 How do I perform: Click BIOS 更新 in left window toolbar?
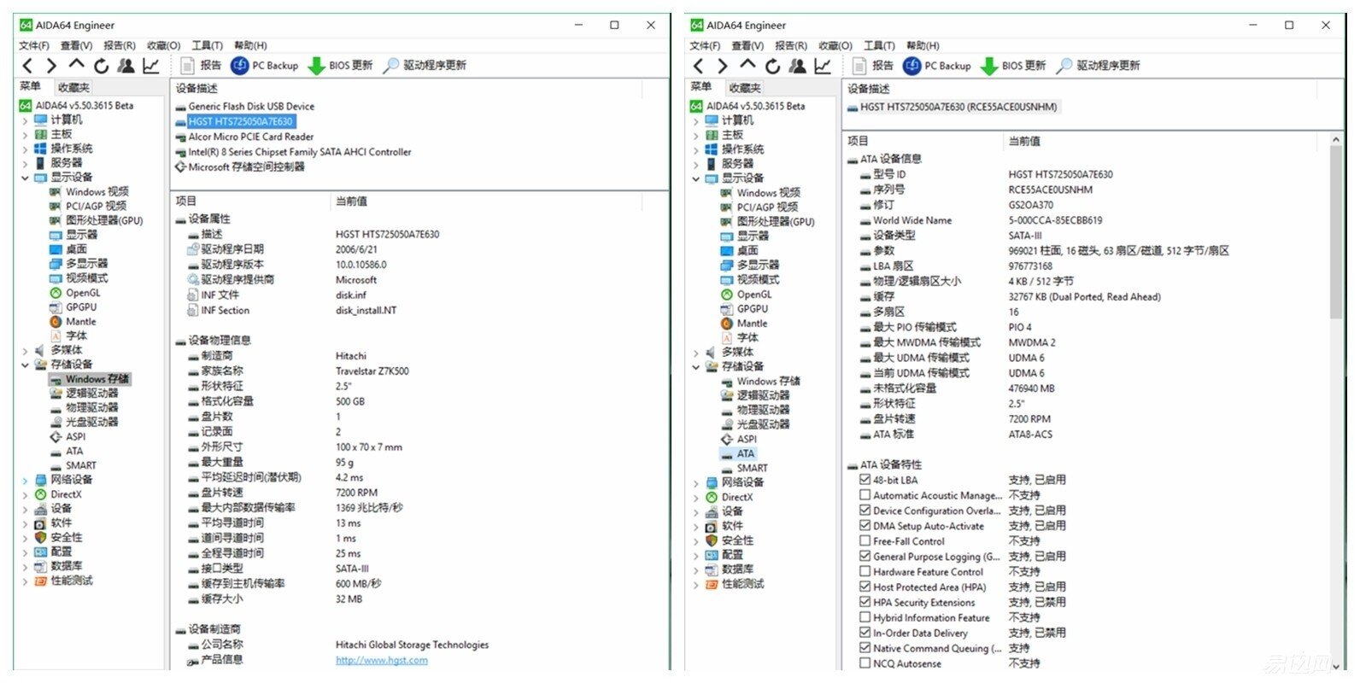coord(340,66)
